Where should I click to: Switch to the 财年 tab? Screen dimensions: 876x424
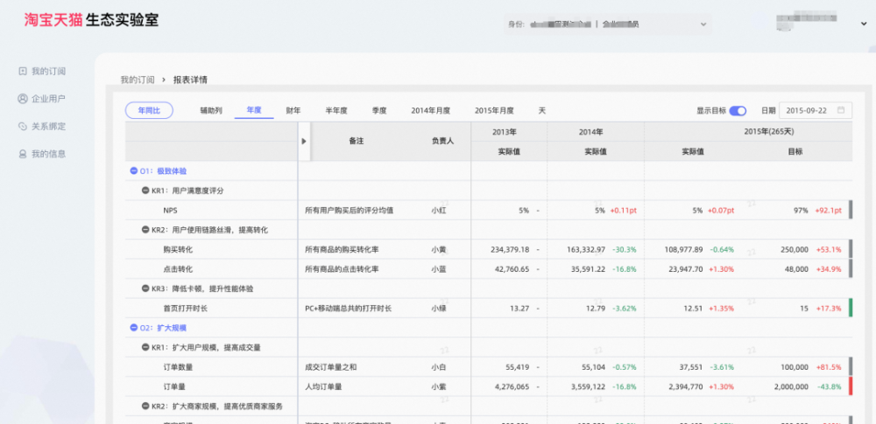point(293,110)
